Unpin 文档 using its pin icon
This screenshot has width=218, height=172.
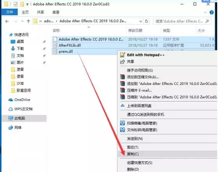click(44, 56)
